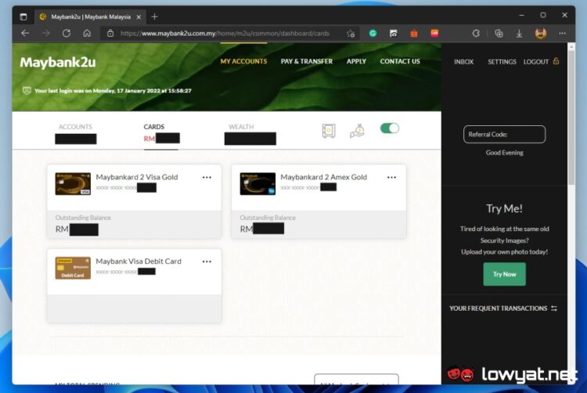587x393 pixels.
Task: Click the browser extensions puzzle icon
Action: (476, 34)
